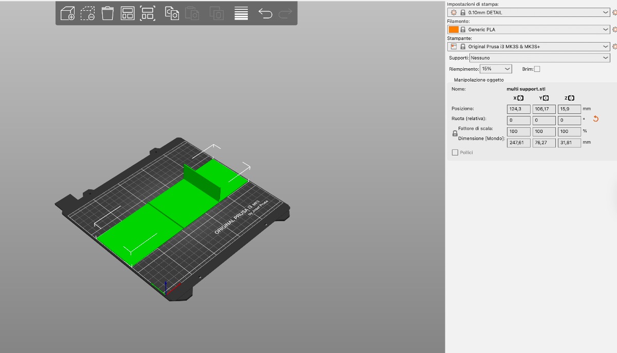Click the Dimensione Z field 31,81
This screenshot has height=353, width=617.
(x=569, y=143)
